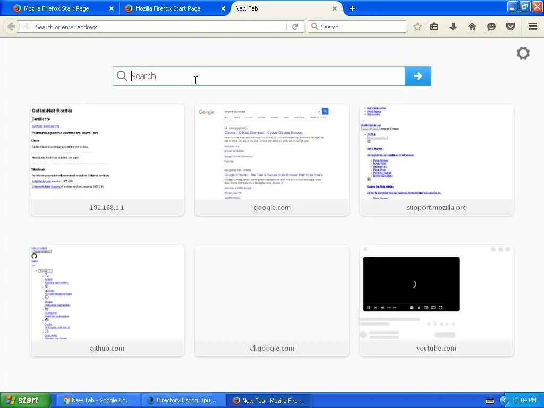Click the support.mozilla.org tile label

437,208
